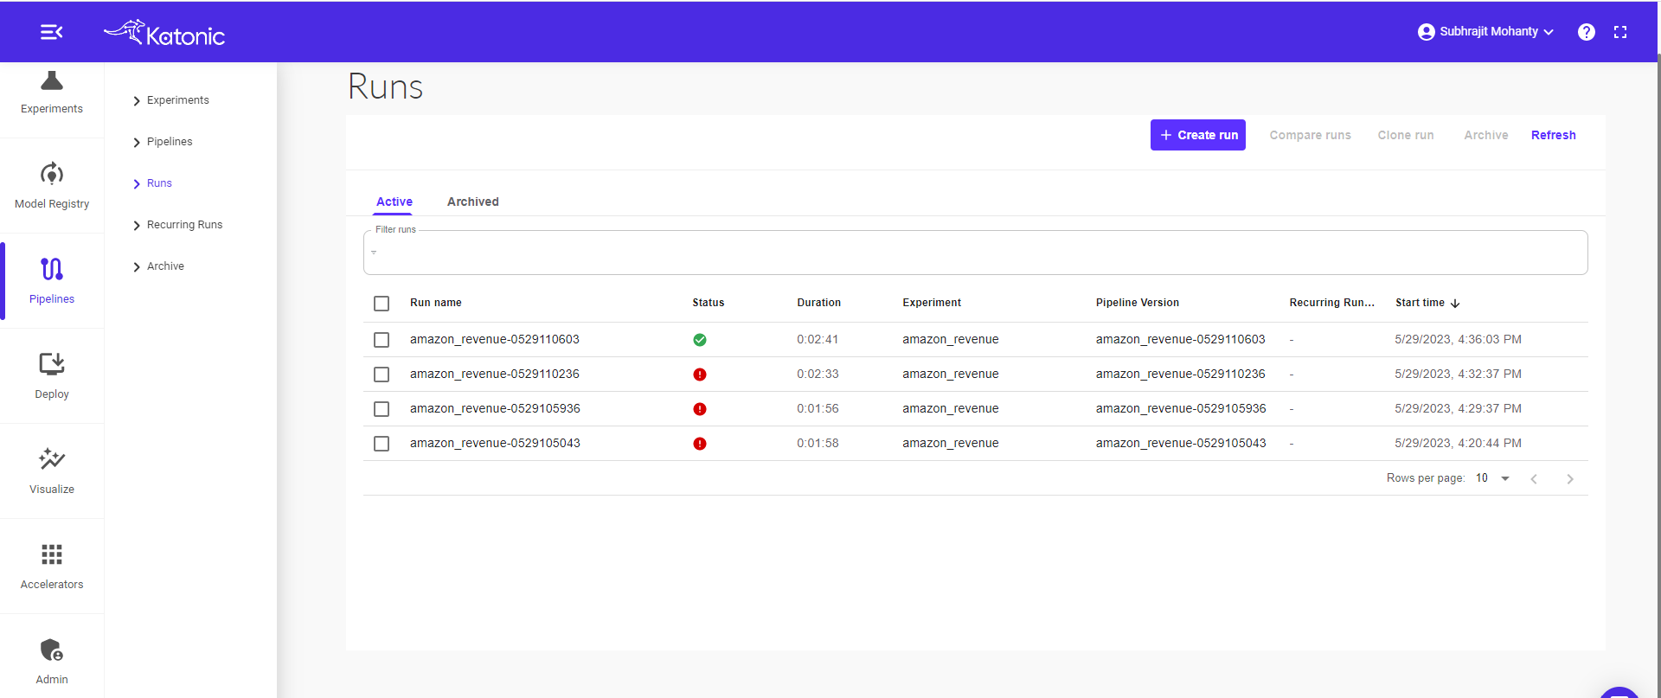
Task: Switch to the Active tab
Action: pos(394,202)
